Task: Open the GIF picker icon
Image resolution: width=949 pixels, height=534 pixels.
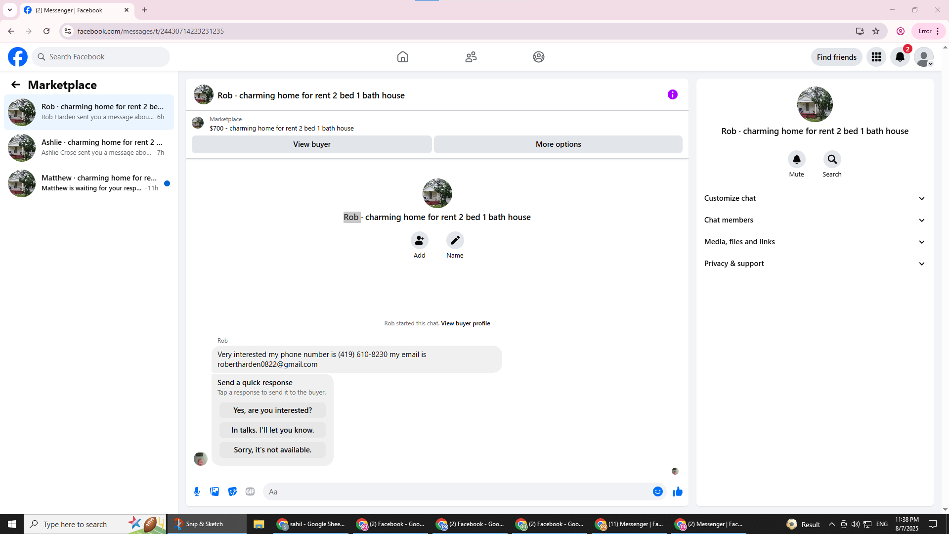Action: pos(250,491)
